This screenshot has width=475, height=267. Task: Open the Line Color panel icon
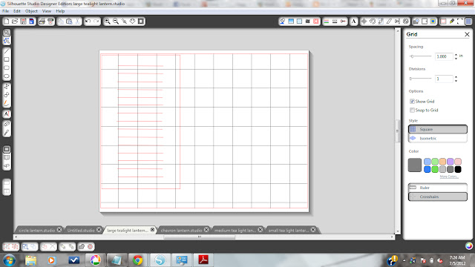327,22
